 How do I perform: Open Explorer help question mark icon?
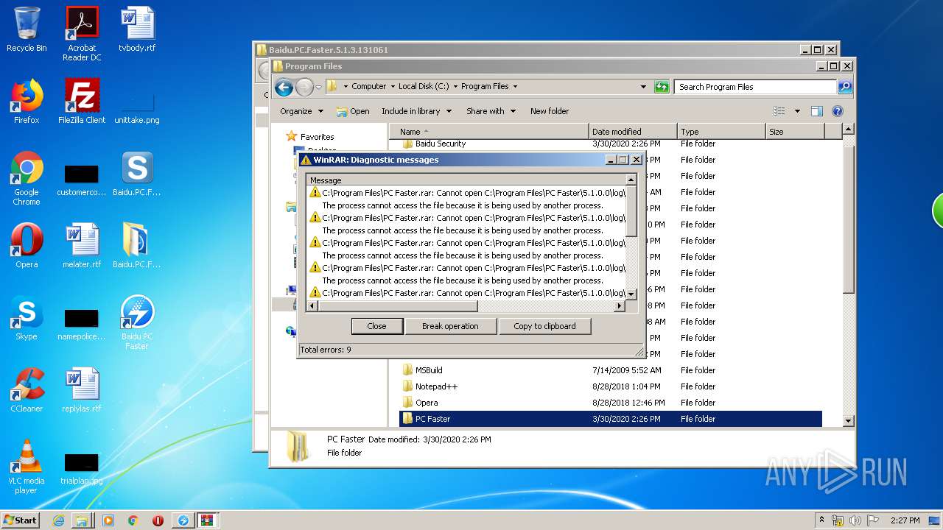[838, 111]
